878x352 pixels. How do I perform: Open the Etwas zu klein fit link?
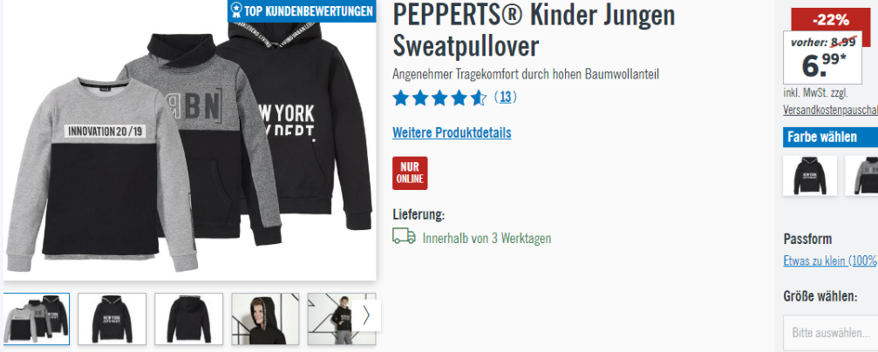tap(830, 261)
